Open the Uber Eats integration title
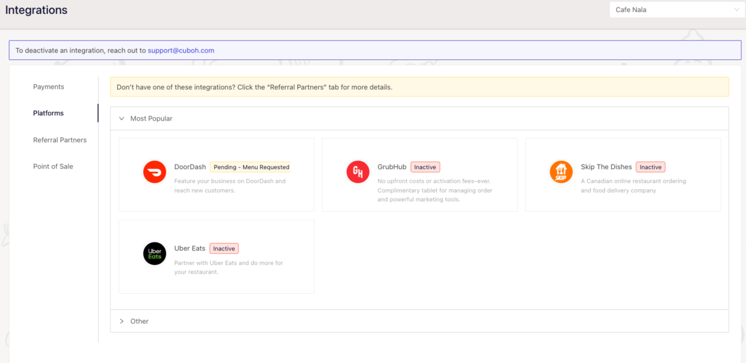746x363 pixels. [190, 248]
